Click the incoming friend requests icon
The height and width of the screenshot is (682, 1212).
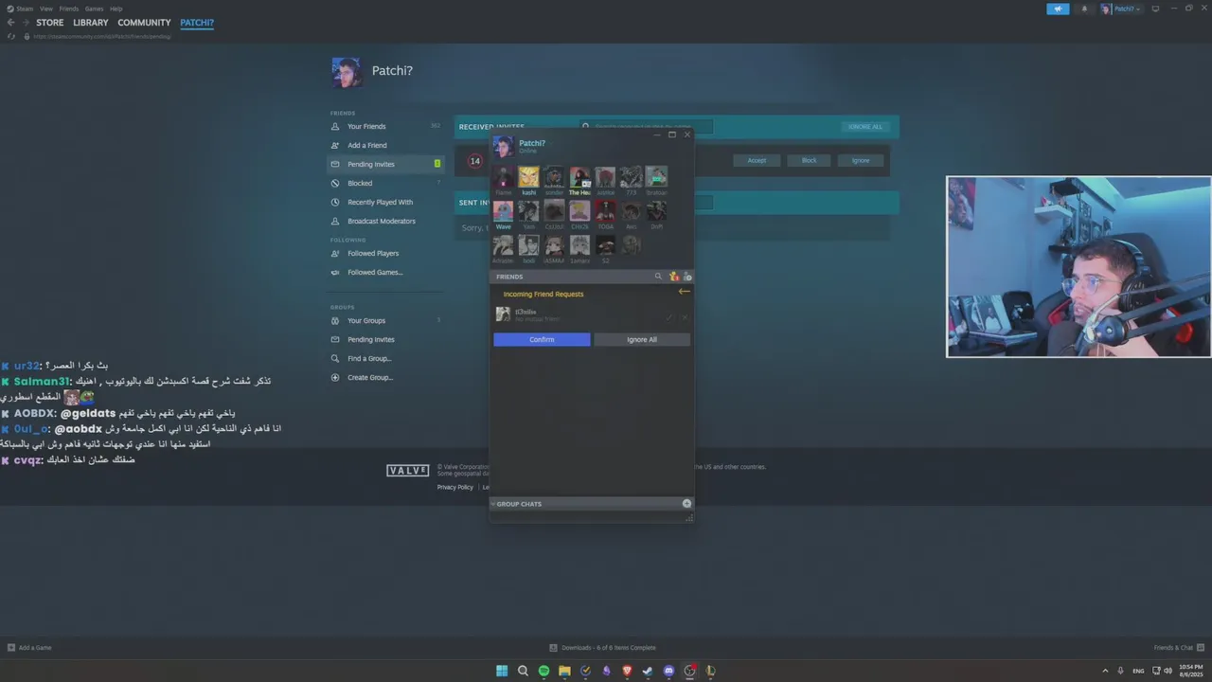point(673,277)
